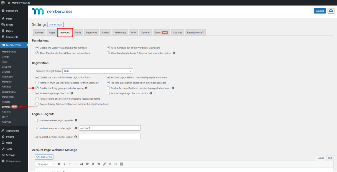
Task: Click the login redirect URL field
Action: [x=110, y=128]
